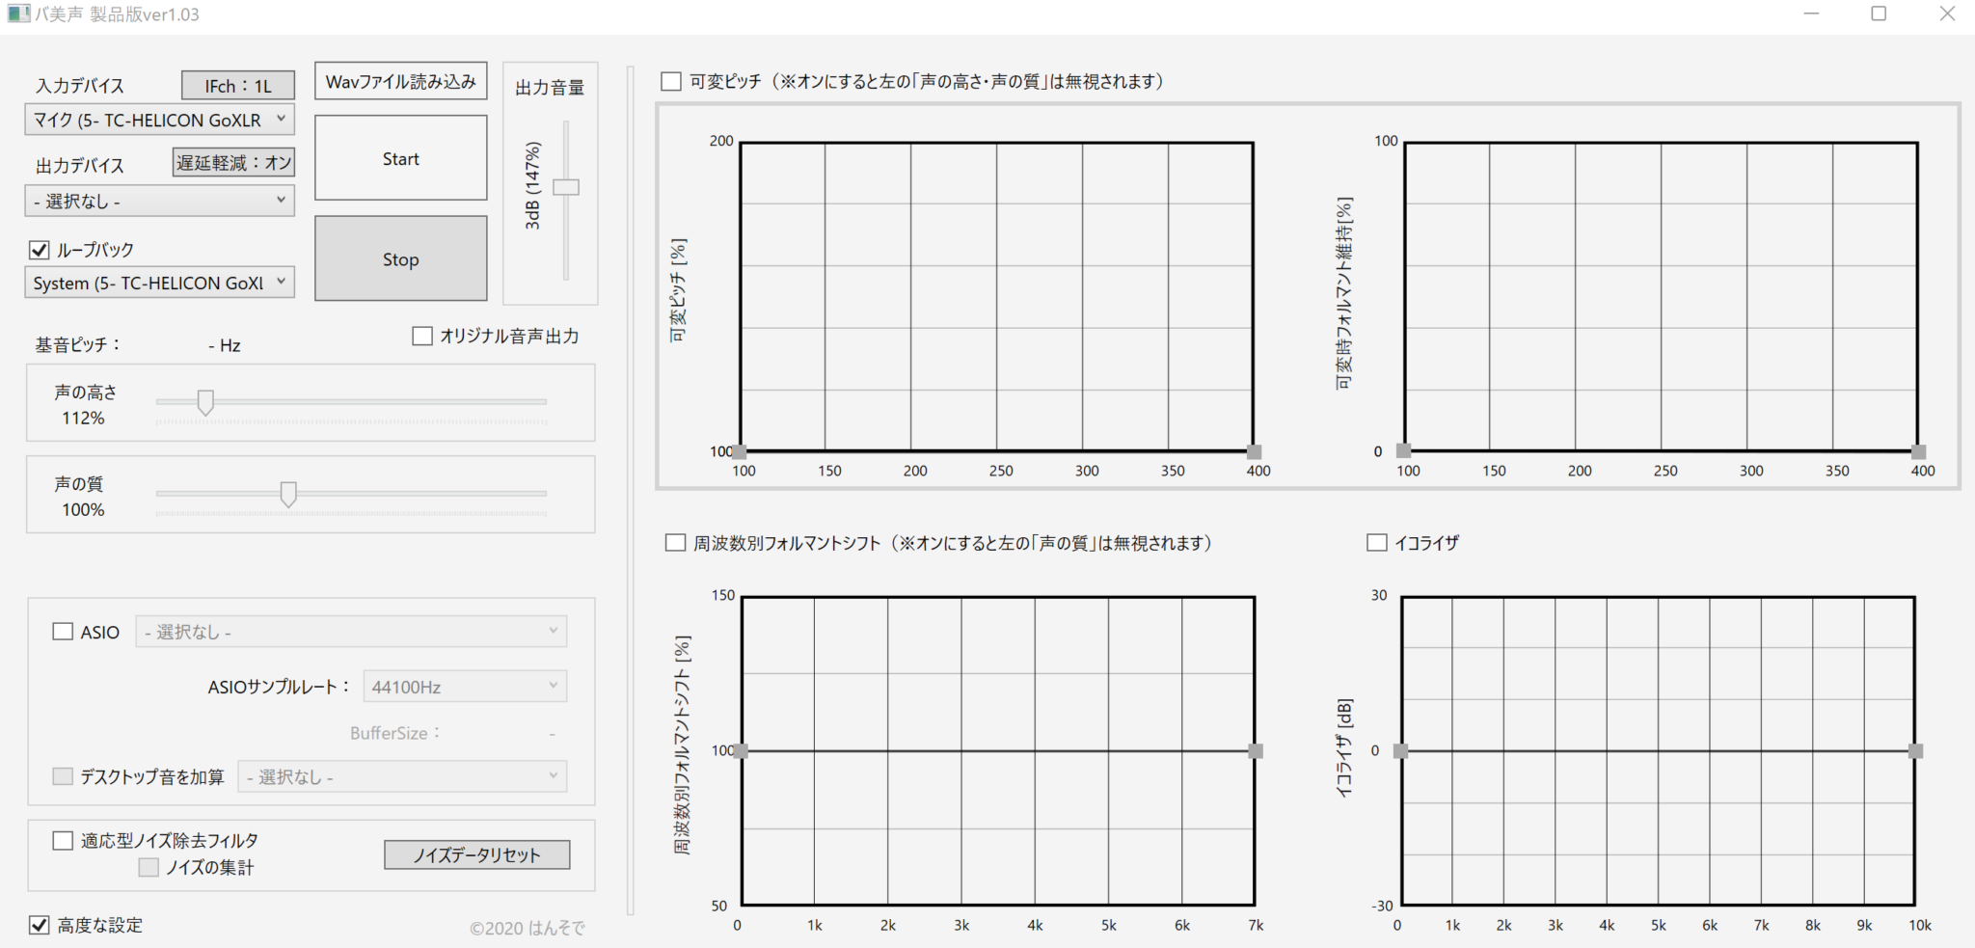Screen dimensions: 1975x948
Task: Click the Start button
Action: pos(400,158)
